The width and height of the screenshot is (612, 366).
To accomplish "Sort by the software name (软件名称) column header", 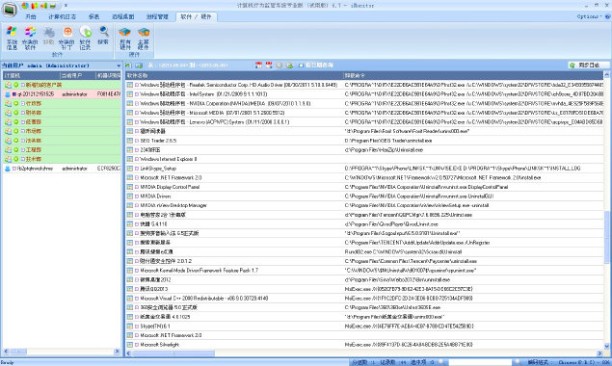I will [x=234, y=75].
